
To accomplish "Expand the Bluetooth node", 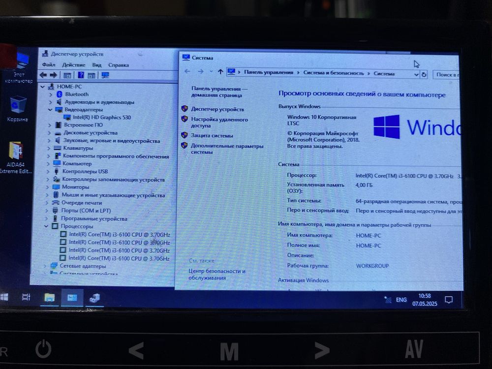I will point(51,94).
